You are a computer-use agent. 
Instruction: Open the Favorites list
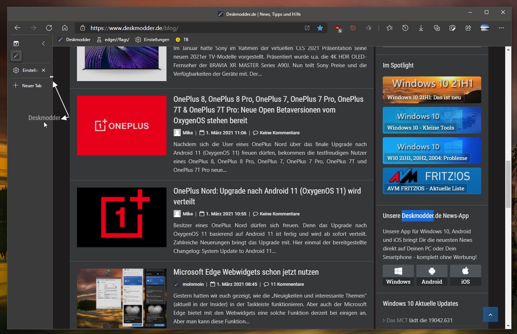pyautogui.click(x=390, y=28)
